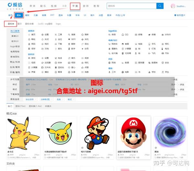Select the 回收站 recycle bin icon entry
The width and height of the screenshot is (194, 171).
(59, 67)
